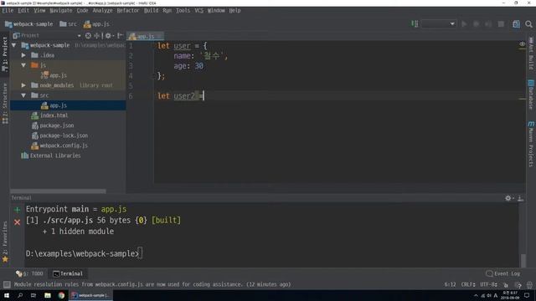Open the Build menu
Image resolution: width=536 pixels, height=301 pixels.
[x=151, y=11]
